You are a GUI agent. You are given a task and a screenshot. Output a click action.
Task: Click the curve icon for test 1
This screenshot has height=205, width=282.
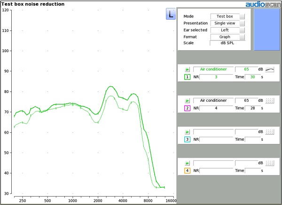tap(270, 69)
